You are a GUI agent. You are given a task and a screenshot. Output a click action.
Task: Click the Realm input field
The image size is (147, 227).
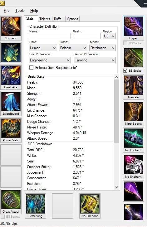point(87,36)
